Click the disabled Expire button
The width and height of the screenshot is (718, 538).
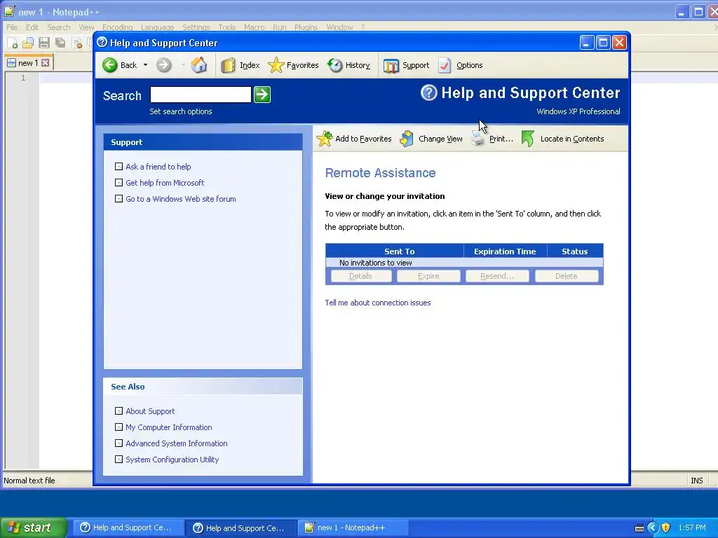[428, 276]
